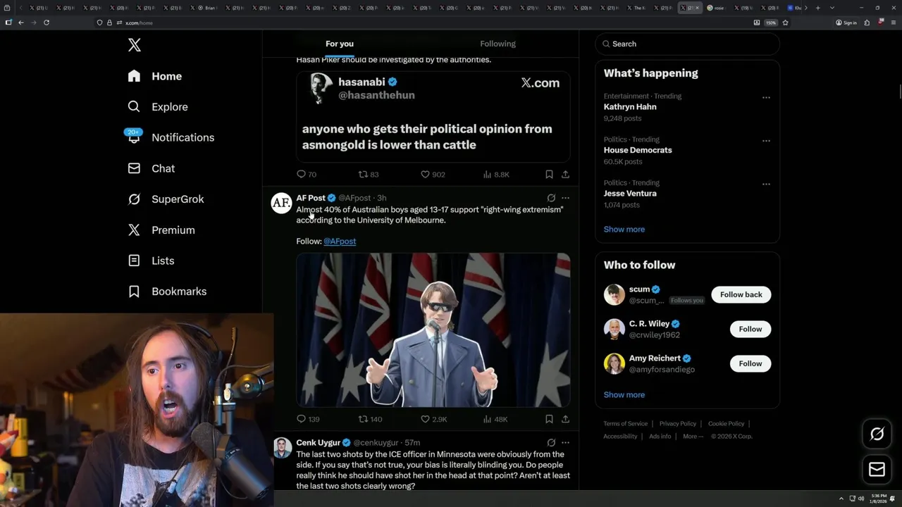
Task: Bookmark the AF Post tweet
Action: point(549,419)
